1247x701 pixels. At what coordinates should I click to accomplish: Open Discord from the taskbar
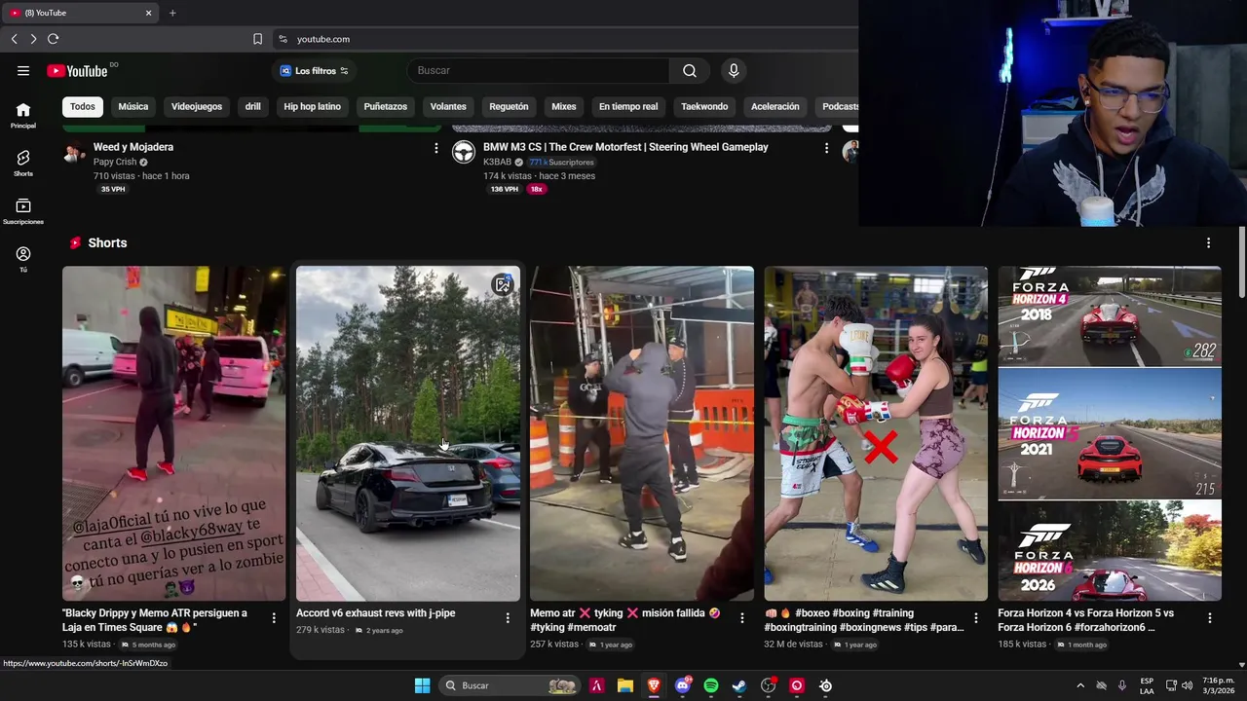[683, 685]
